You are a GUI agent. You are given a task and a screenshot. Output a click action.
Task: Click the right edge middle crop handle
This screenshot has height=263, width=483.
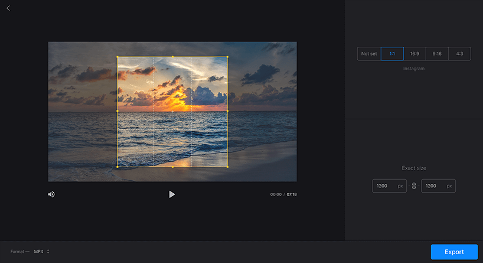coord(228,111)
